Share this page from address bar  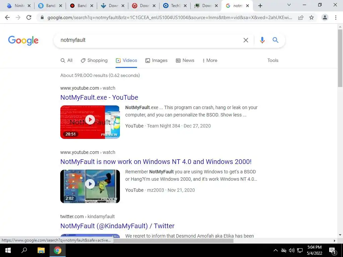coord(301,18)
